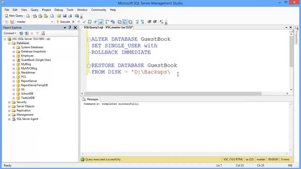The image size is (301, 169).
Task: Expand the Security folder
Action: pyautogui.click(x=9, y=102)
